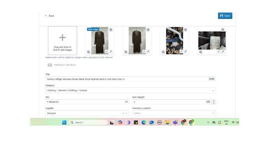The image size is (265, 149).
Task: Click into the Item Weight field
Action: [174, 102]
